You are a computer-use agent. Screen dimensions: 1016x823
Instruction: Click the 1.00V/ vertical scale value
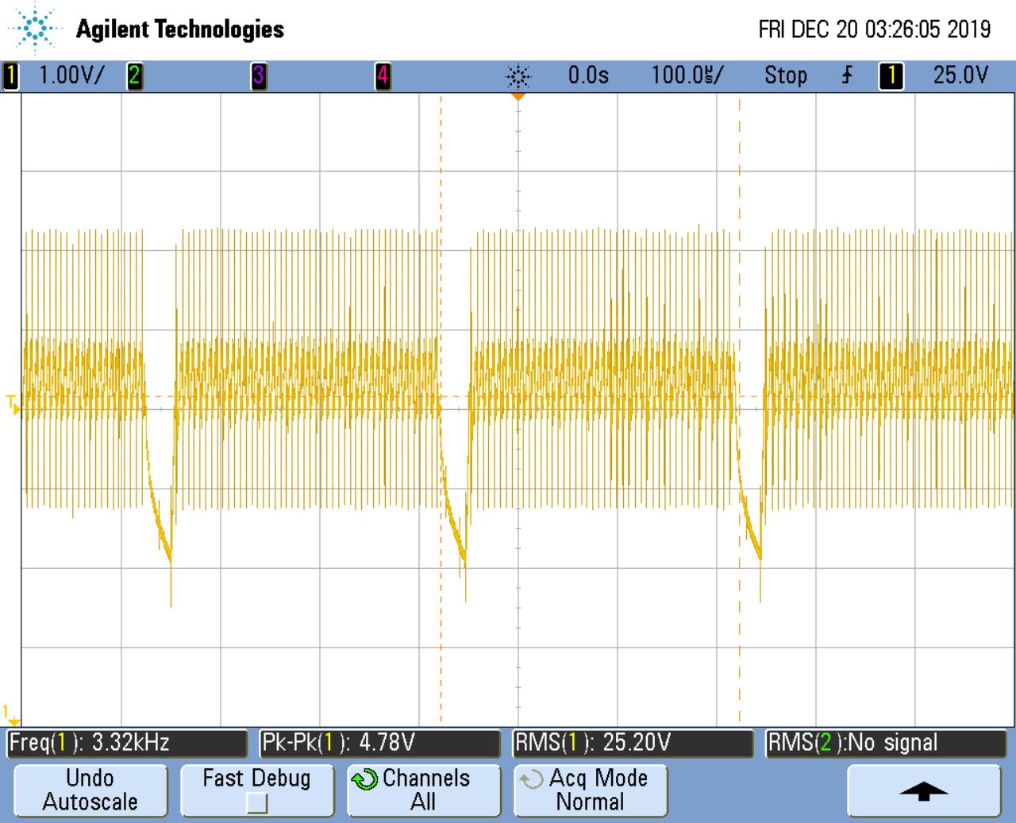[x=71, y=76]
